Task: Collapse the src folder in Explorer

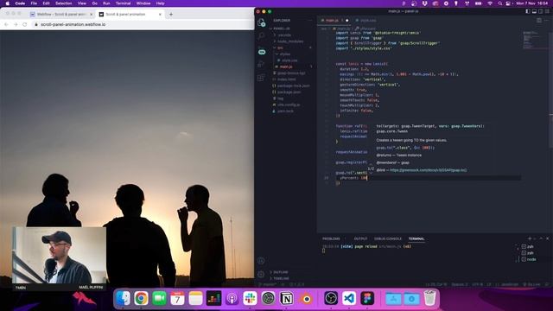Action: click(x=280, y=48)
